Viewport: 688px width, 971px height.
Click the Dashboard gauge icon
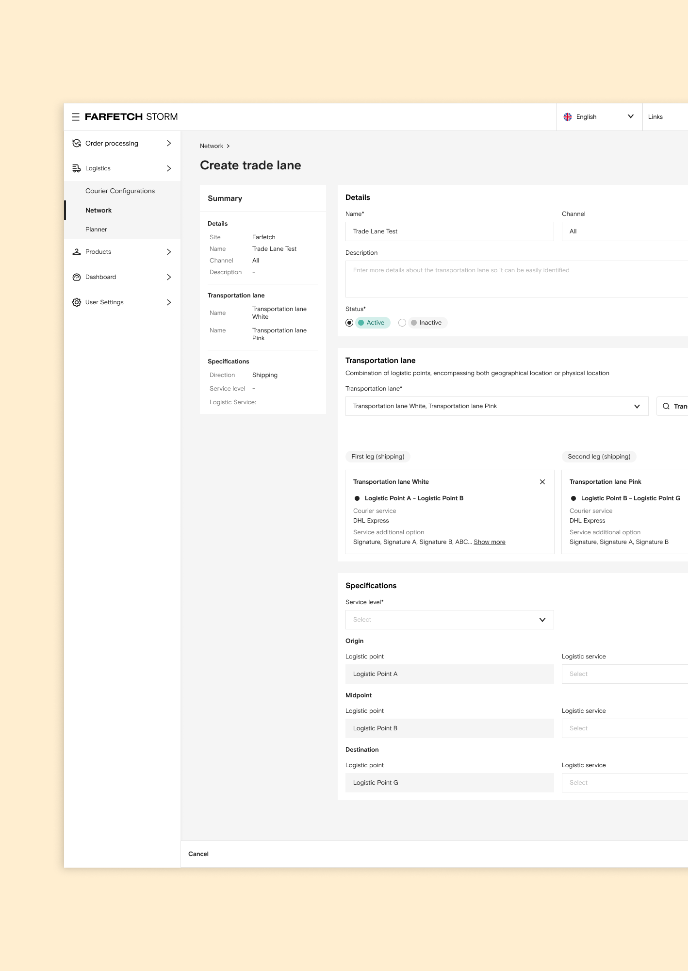[x=77, y=277]
